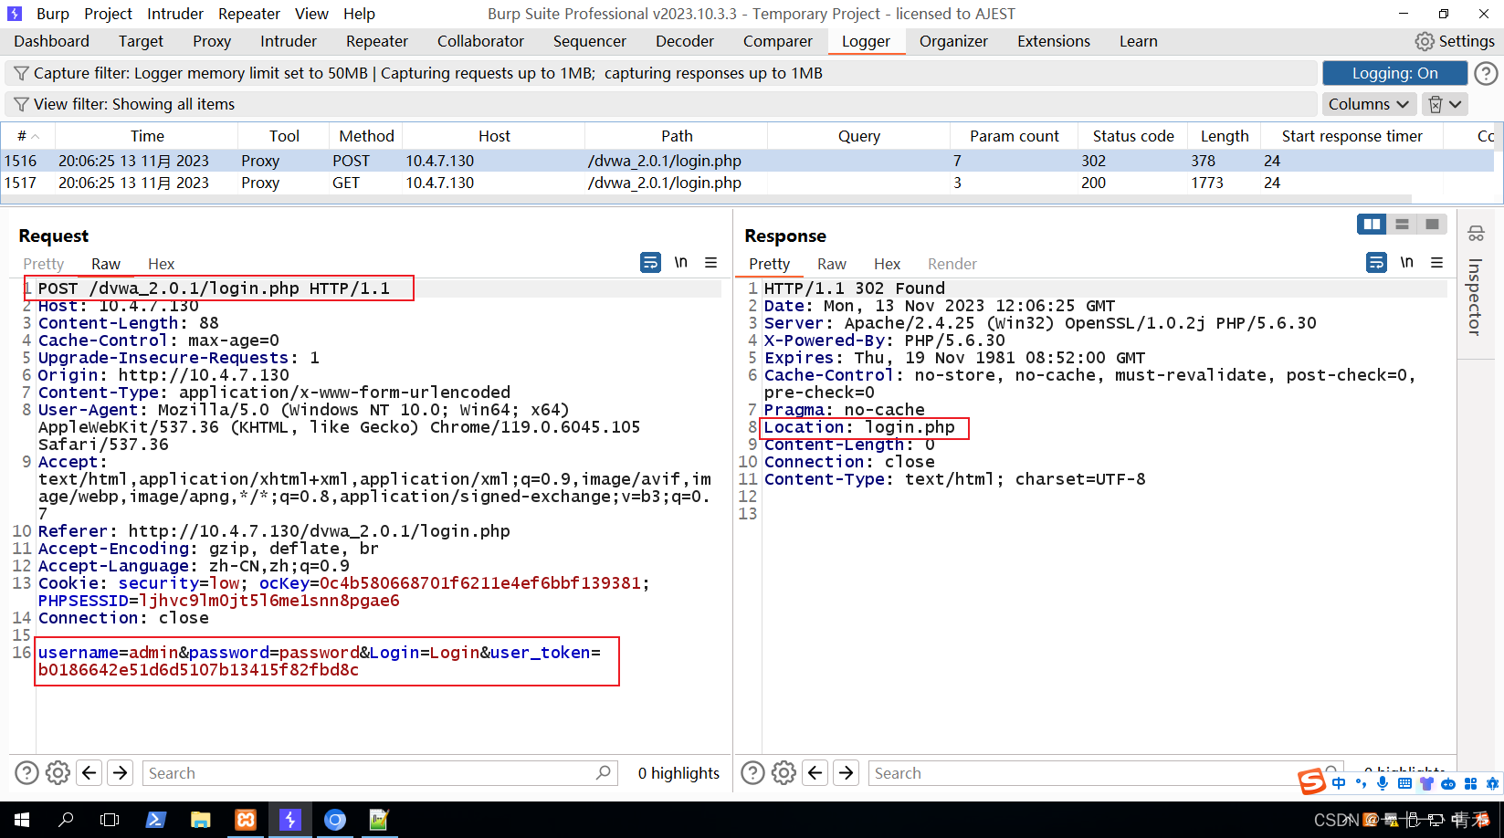Viewport: 1504px width, 838px height.
Task: Go to previous match in Request search
Action: coord(89,773)
